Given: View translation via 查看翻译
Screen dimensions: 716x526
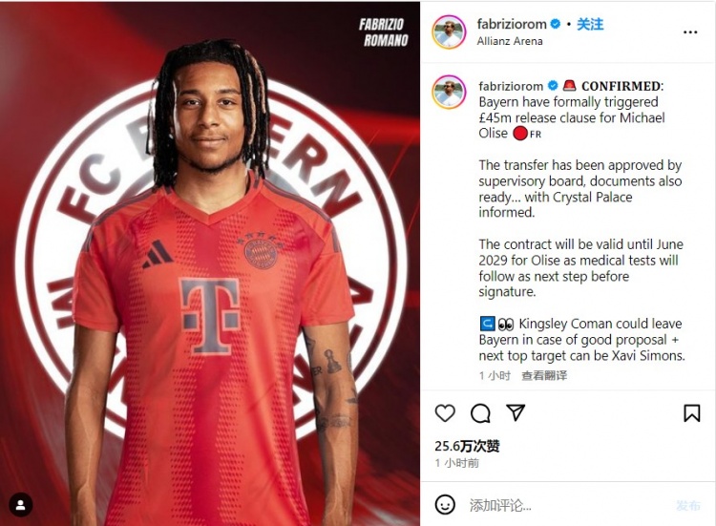Looking at the screenshot, I should (544, 375).
